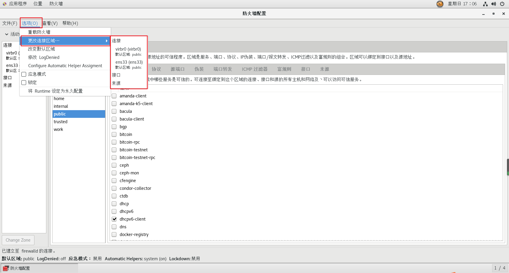Enable the bitcoin service checkbox

tap(114, 134)
